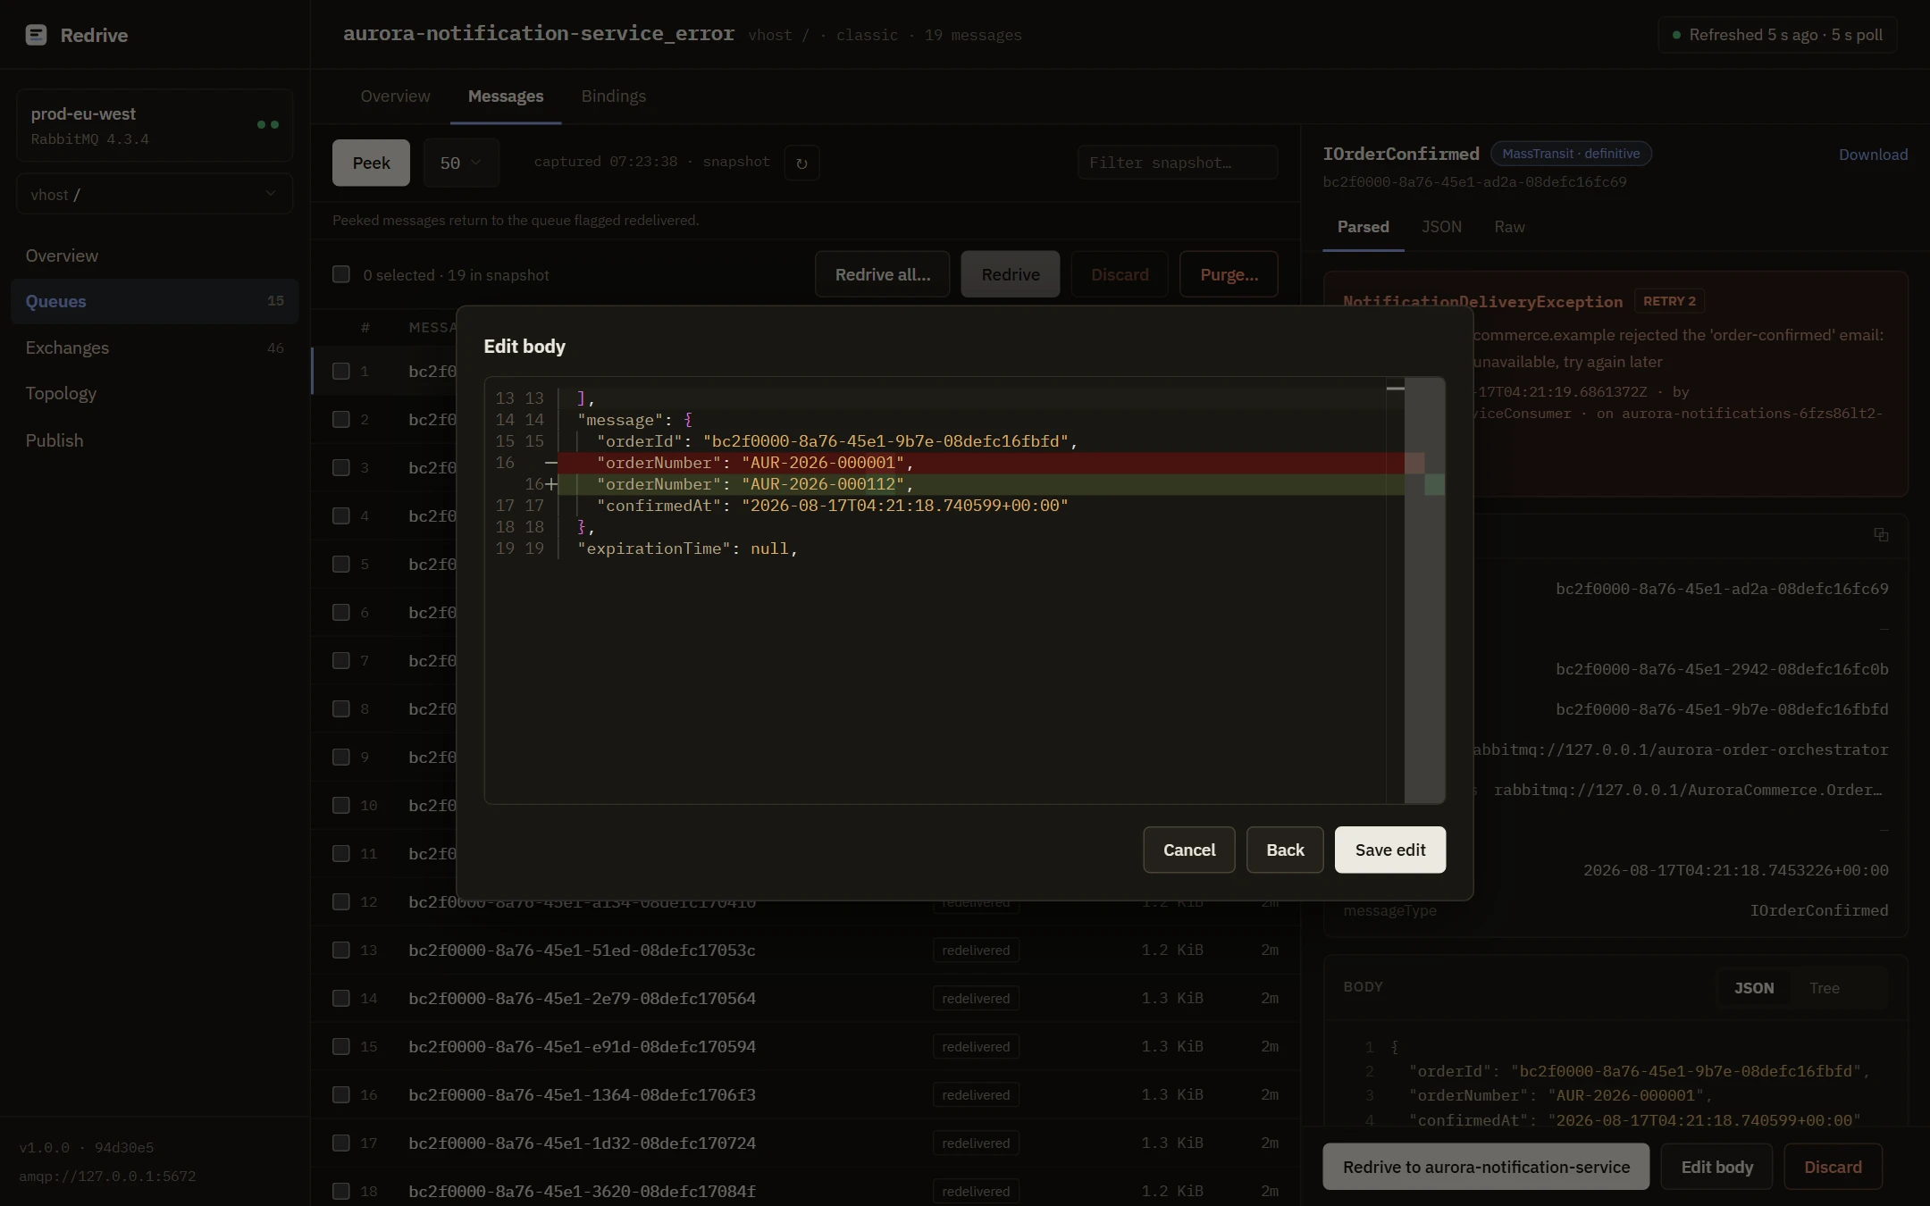Click the diff editor vertical scrollbar

tap(1424, 590)
